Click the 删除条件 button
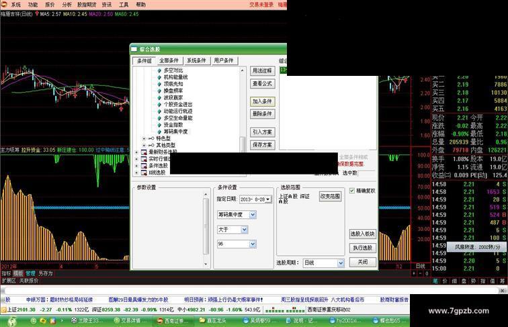 [263, 113]
